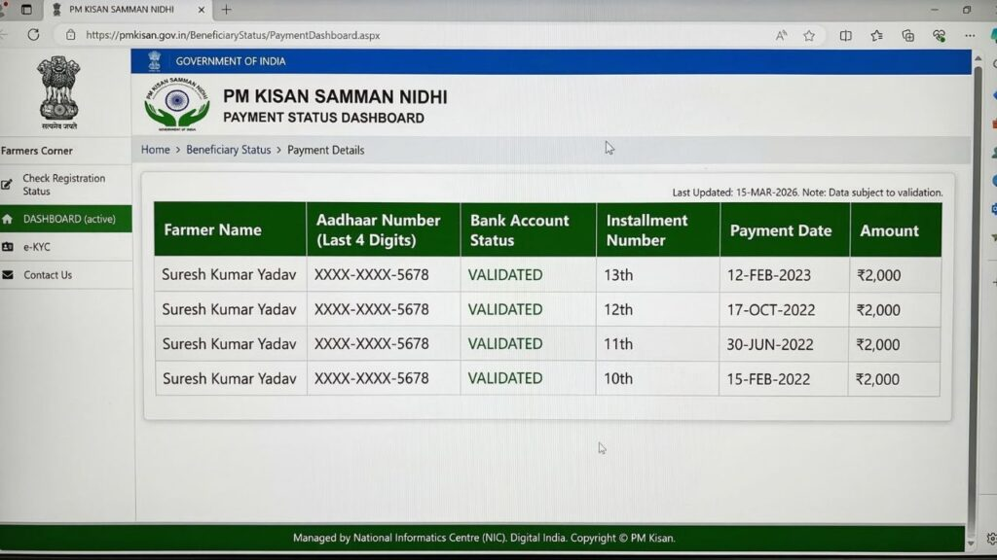997x560 pixels.
Task: Select e-KYC from the Farmers Corner menu
Action: pyautogui.click(x=37, y=247)
